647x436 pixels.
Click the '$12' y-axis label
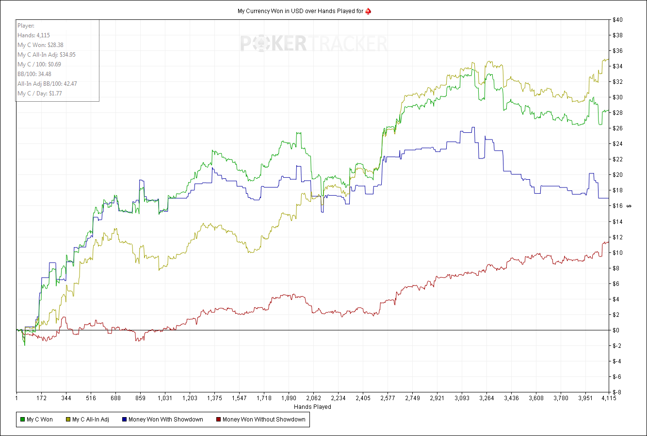coord(617,237)
